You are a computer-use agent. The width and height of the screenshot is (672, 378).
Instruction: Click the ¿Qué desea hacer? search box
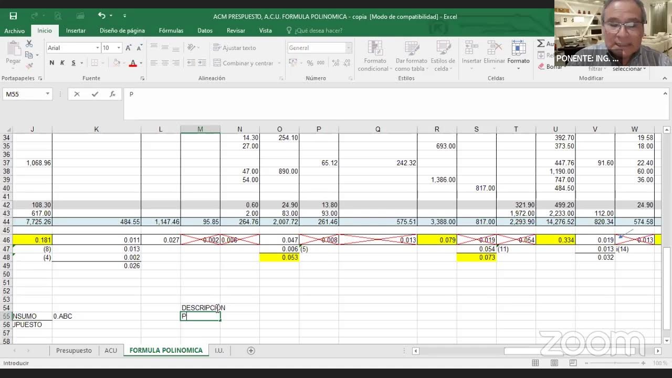[318, 30]
